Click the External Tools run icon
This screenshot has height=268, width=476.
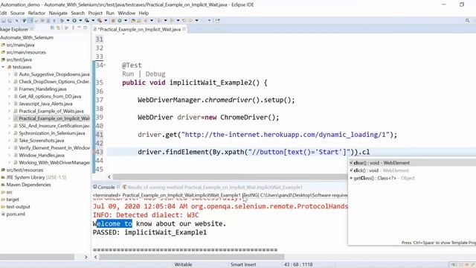click(100, 21)
